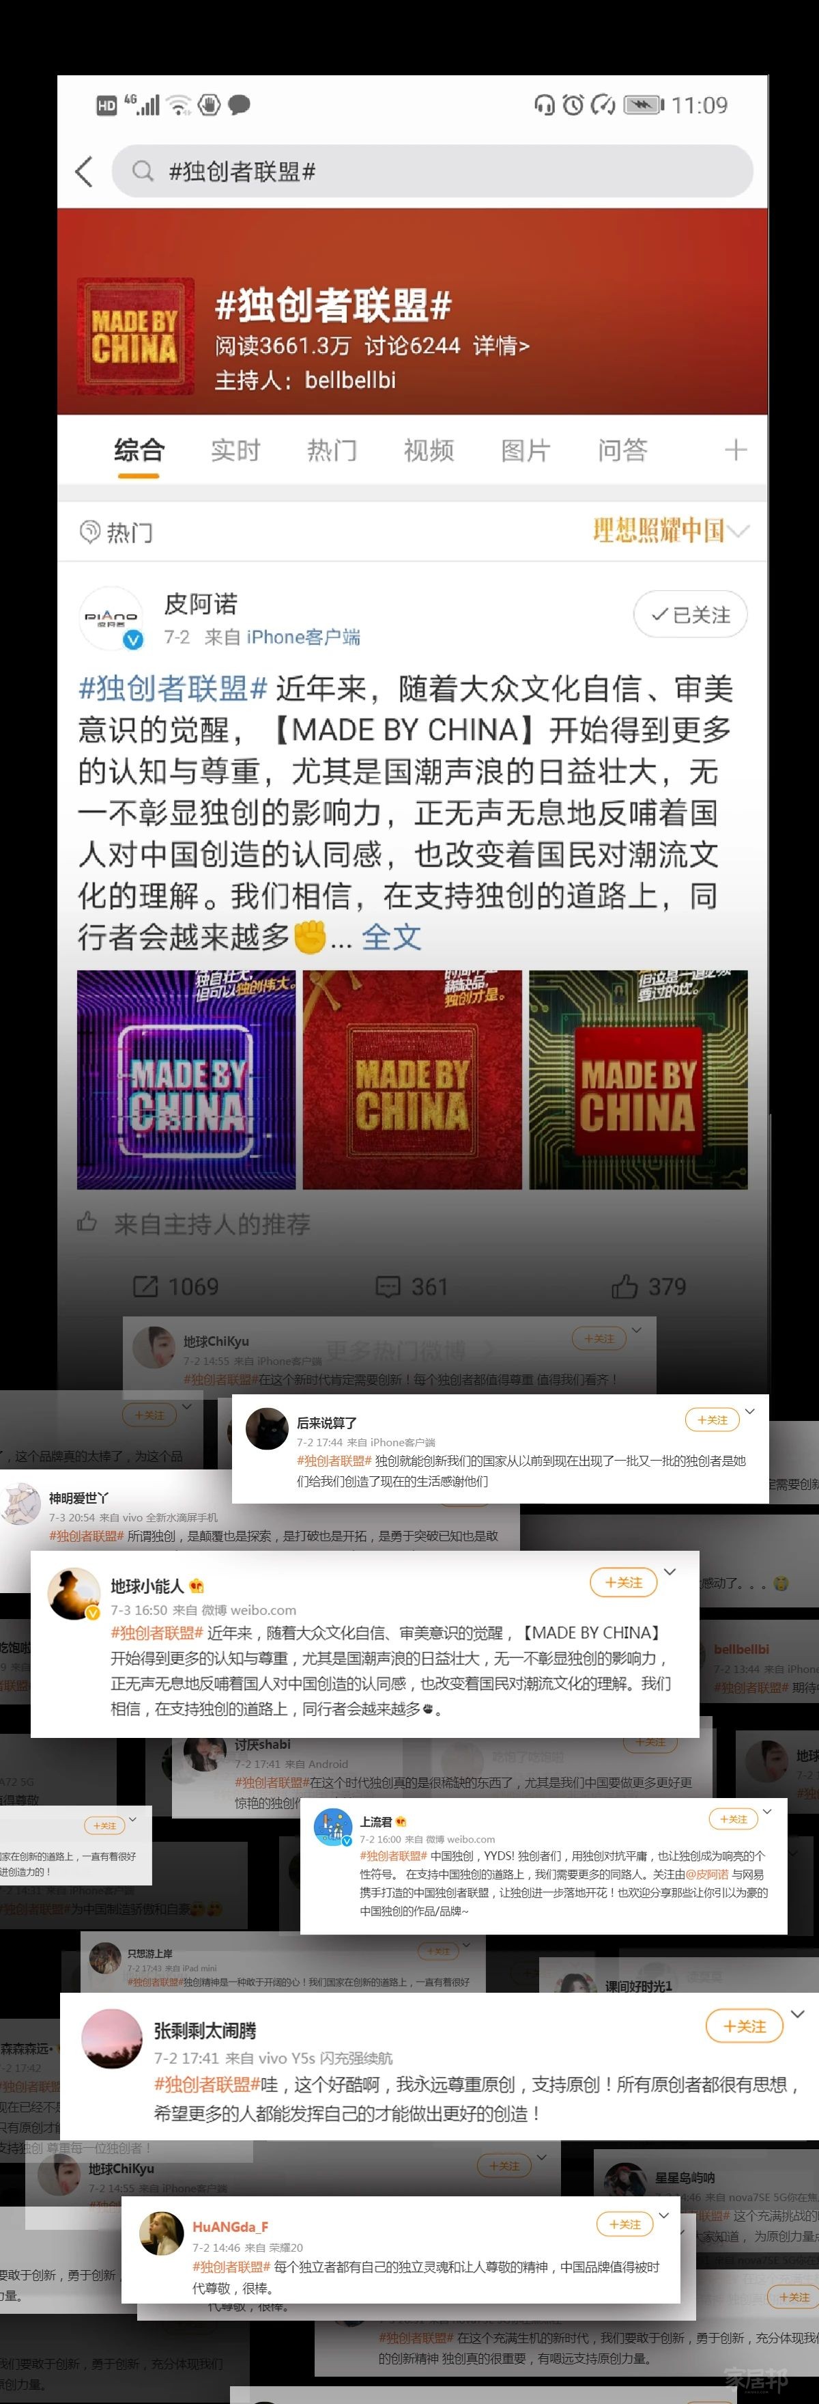Viewport: 819px width, 2404px height.
Task: Expand the 理想照耀中国 dropdown chevron
Action: click(x=738, y=531)
